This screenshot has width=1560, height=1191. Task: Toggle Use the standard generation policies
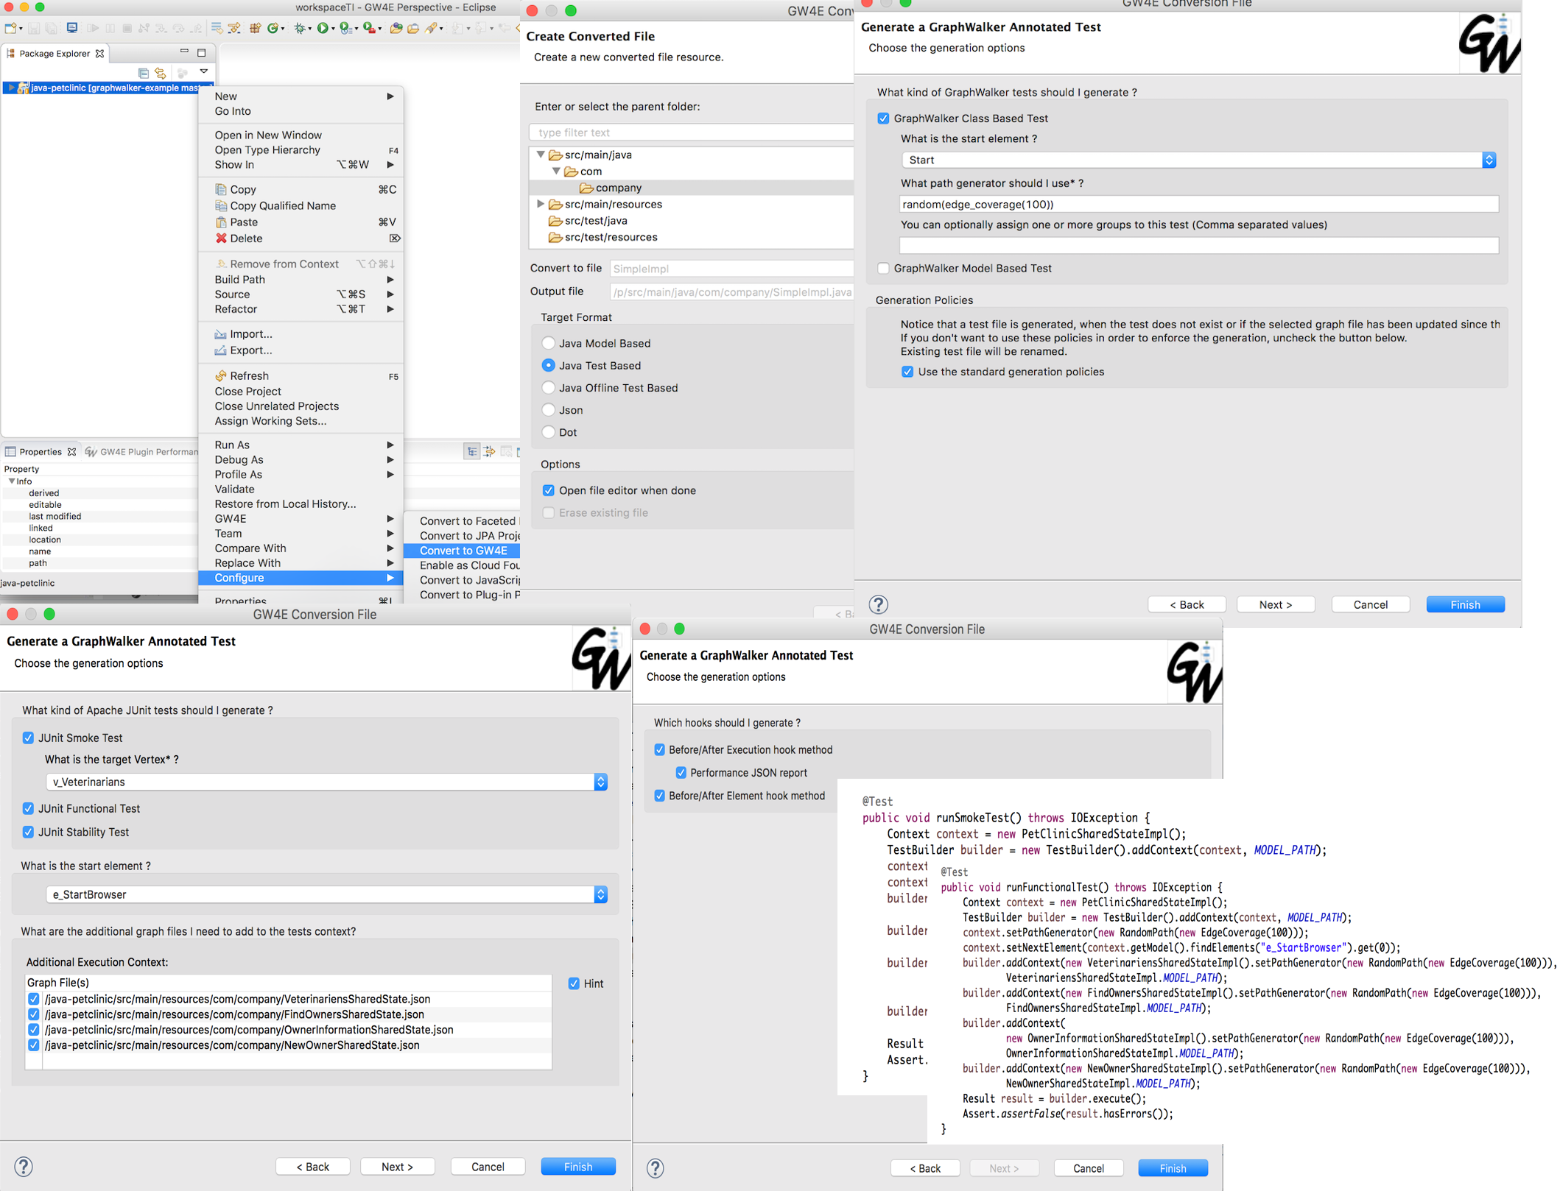tap(907, 372)
